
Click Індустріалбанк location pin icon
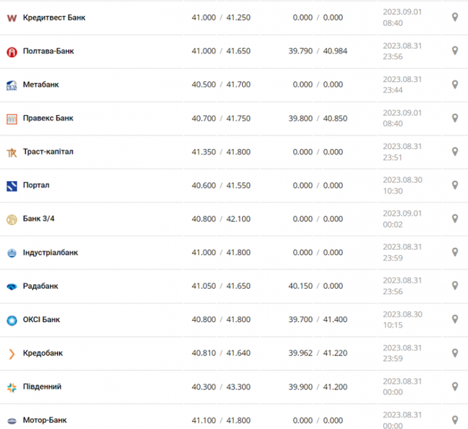tap(455, 252)
